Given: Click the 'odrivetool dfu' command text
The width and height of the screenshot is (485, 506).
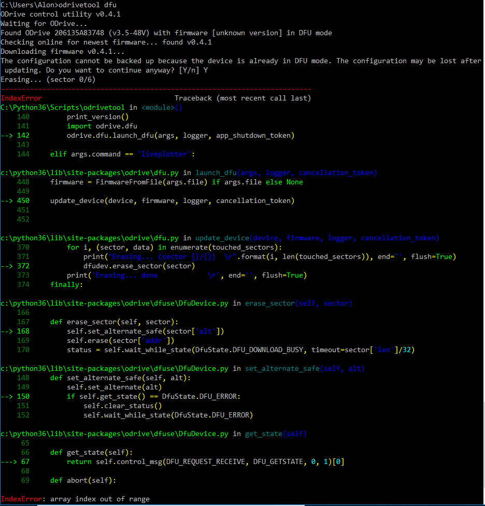Looking at the screenshot, I should pyautogui.click(x=88, y=5).
